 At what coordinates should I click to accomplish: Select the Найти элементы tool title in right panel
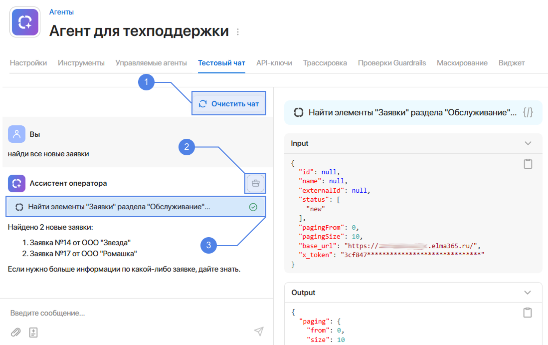[412, 113]
